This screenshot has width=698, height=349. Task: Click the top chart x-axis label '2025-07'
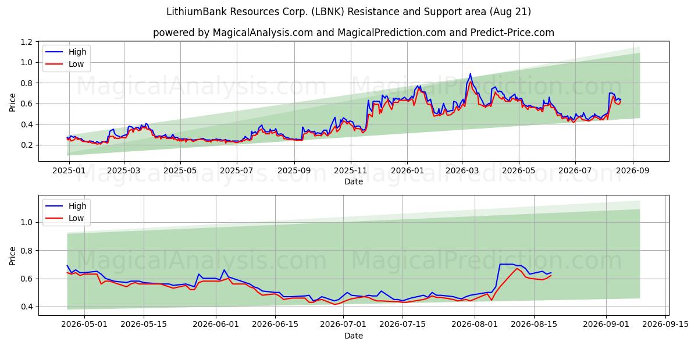point(236,171)
